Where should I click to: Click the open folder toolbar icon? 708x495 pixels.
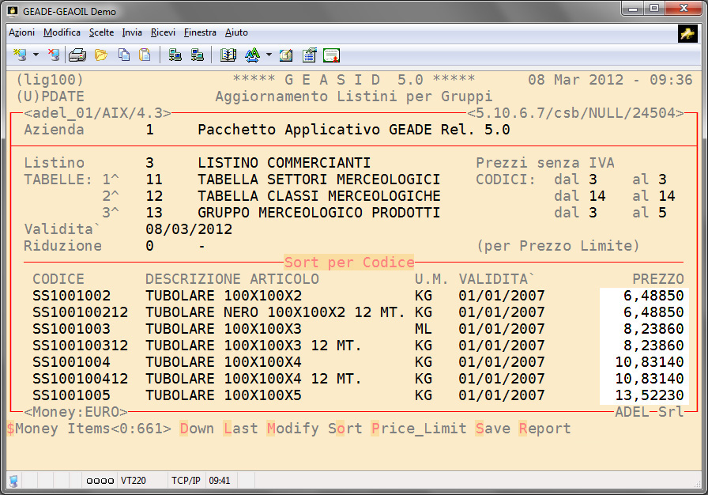pos(100,55)
